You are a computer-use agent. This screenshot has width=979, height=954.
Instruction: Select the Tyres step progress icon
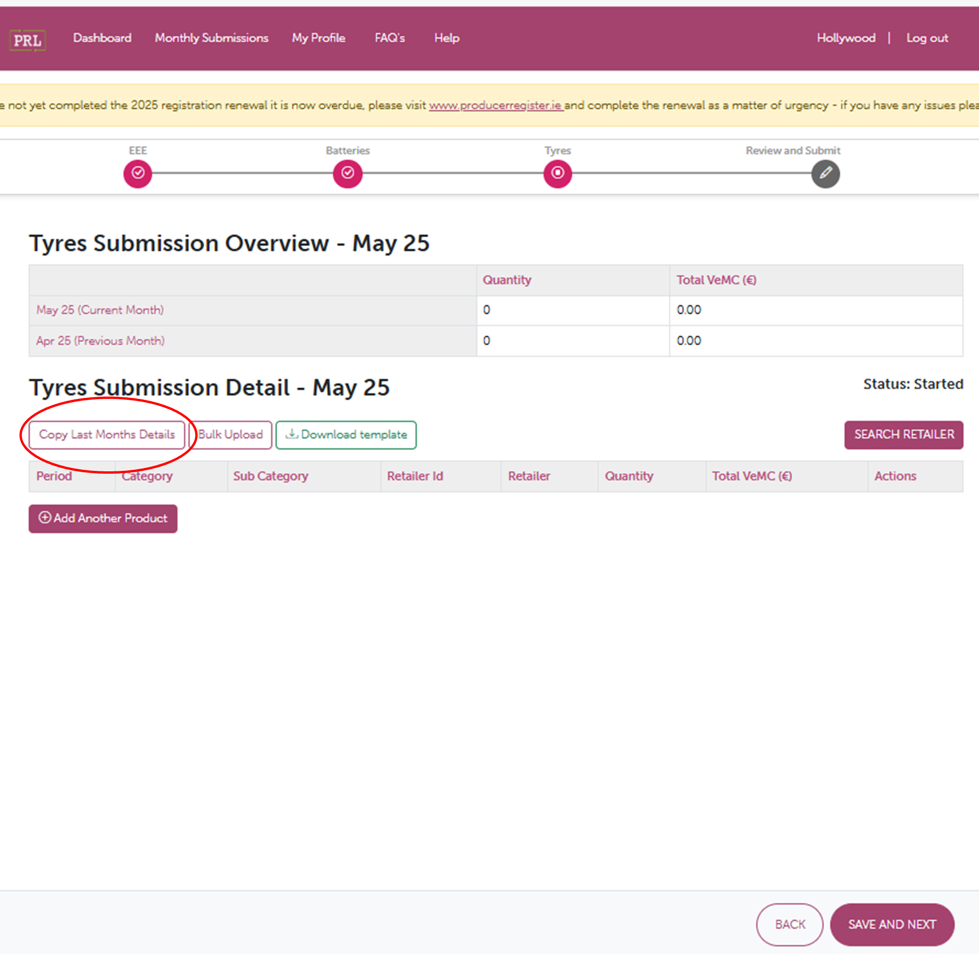click(x=557, y=174)
